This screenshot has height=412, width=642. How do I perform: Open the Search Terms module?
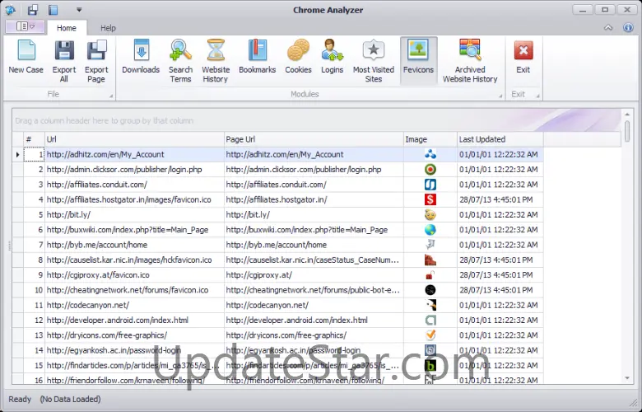coord(180,61)
